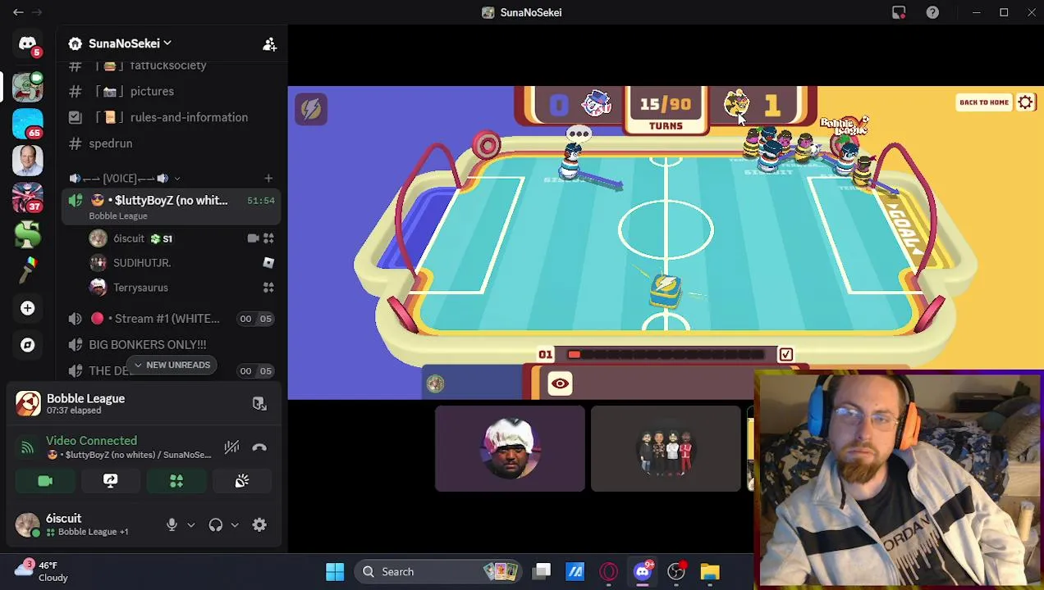Open the game settings gear icon
1044x590 pixels.
(x=1026, y=102)
